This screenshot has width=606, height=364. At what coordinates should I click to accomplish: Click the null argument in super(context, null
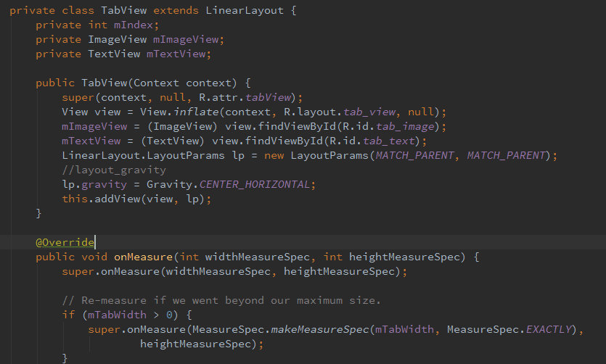point(173,97)
